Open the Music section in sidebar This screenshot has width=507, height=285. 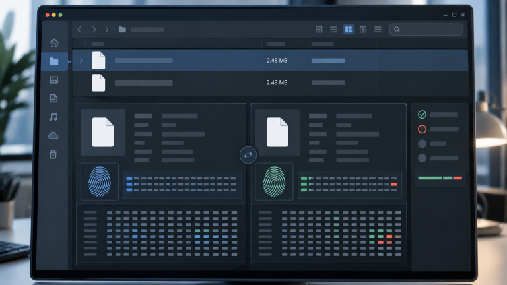coord(53,117)
